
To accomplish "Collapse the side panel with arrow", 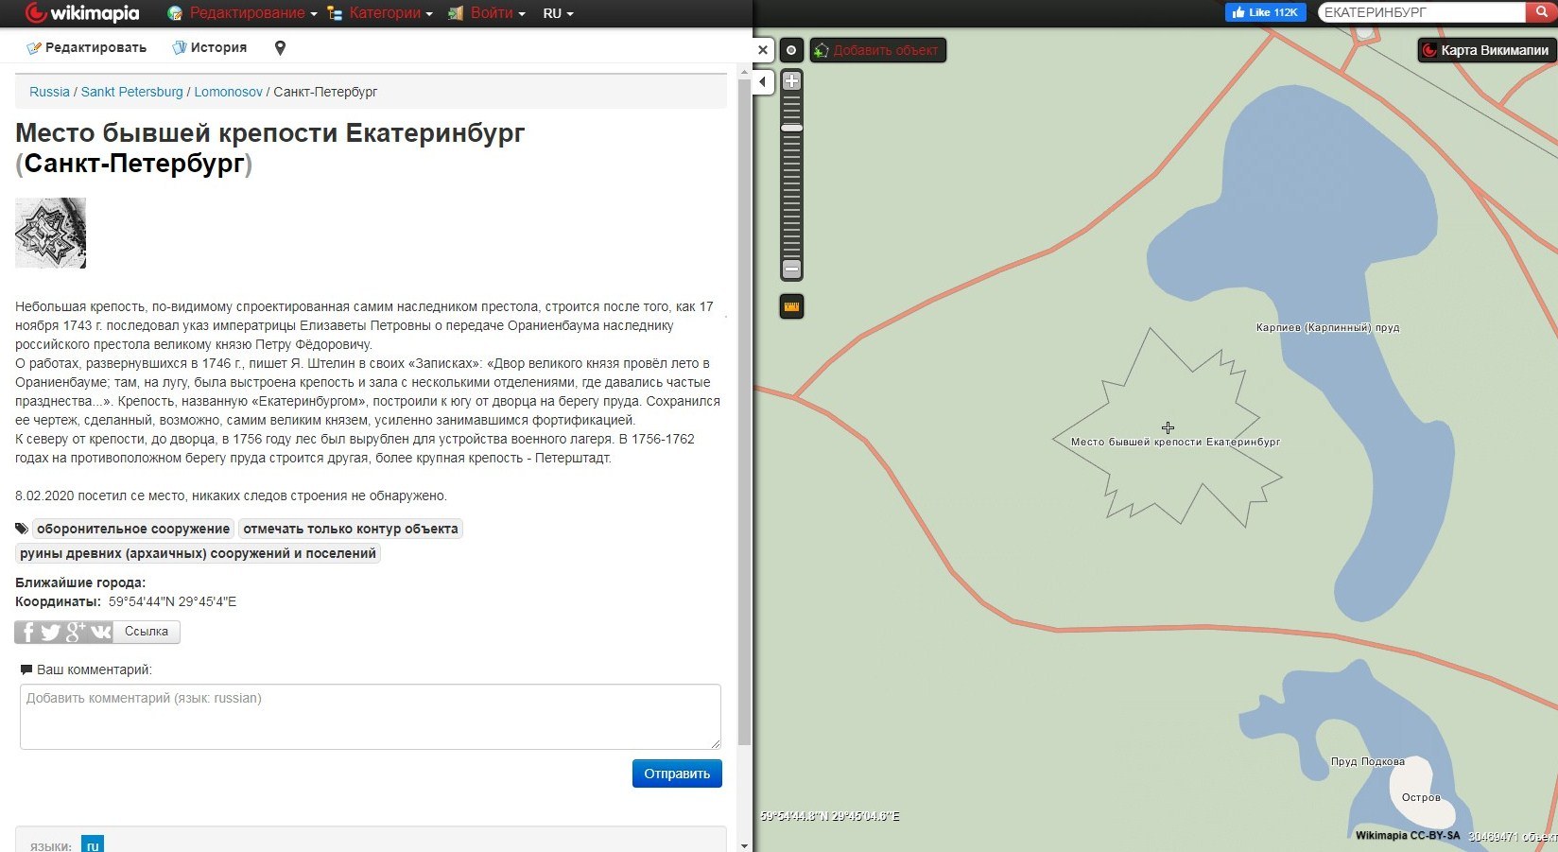I will [x=763, y=82].
